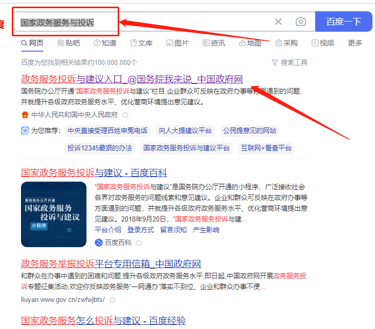Open 政务服务投诉与建议入口 result link

pos(131,79)
